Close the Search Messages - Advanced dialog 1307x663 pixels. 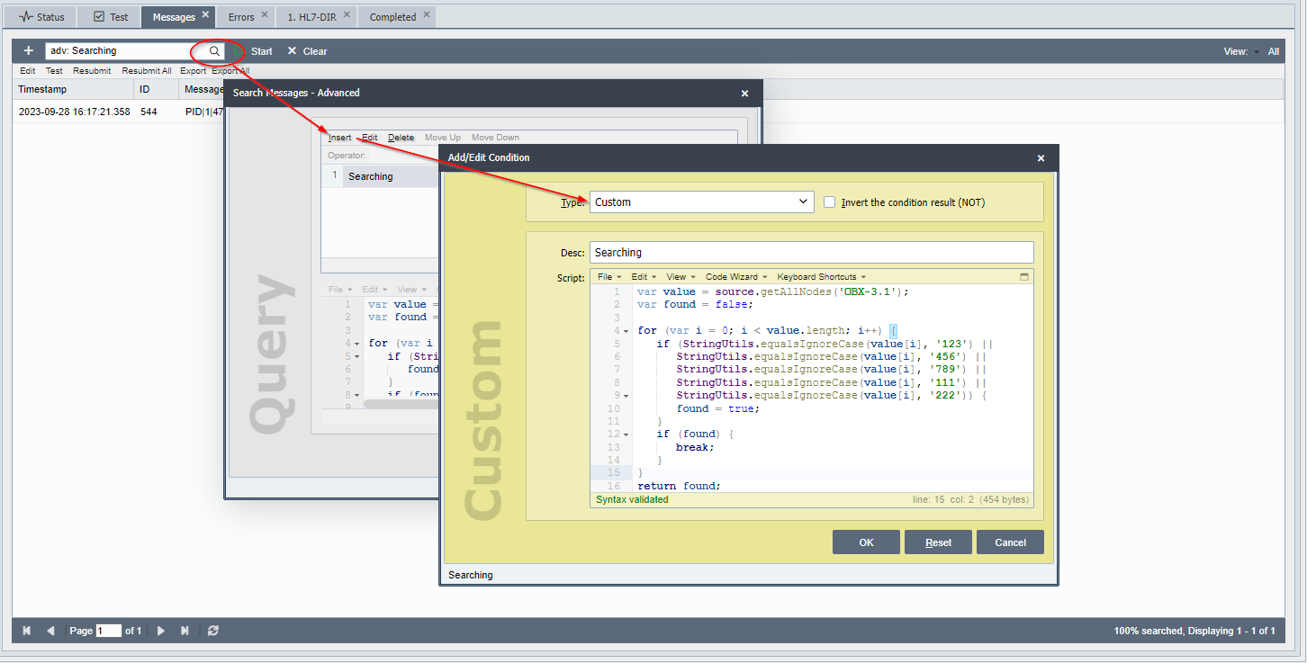tap(744, 94)
